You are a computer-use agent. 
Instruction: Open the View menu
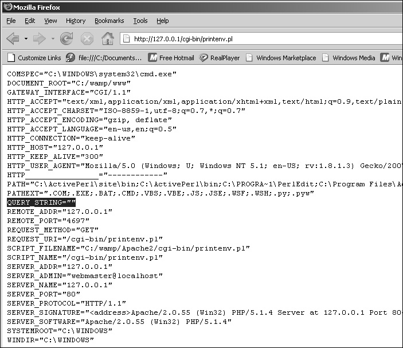50,21
